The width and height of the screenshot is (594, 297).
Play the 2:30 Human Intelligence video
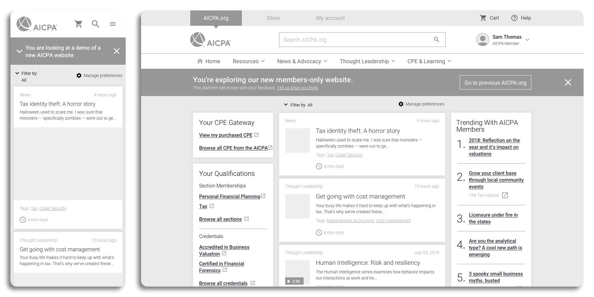click(x=294, y=281)
